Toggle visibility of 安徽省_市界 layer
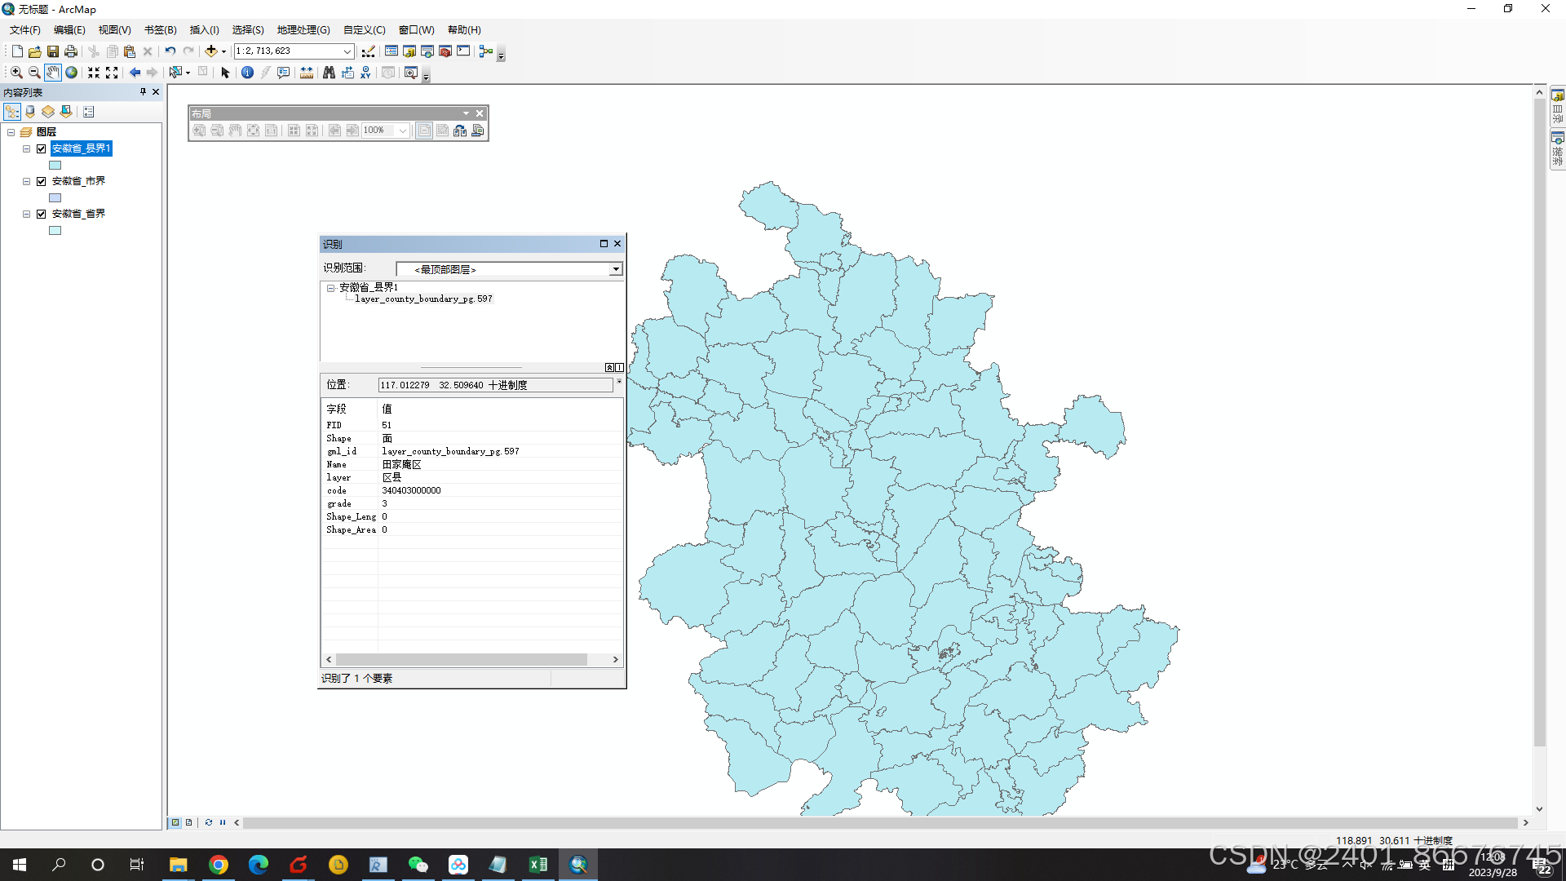The height and width of the screenshot is (881, 1566). [x=42, y=181]
